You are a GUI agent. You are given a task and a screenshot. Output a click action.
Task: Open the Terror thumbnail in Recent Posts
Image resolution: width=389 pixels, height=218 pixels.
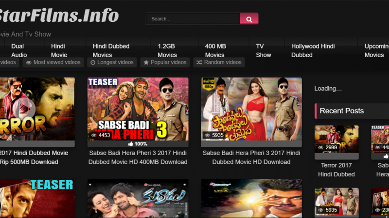[x=336, y=139]
